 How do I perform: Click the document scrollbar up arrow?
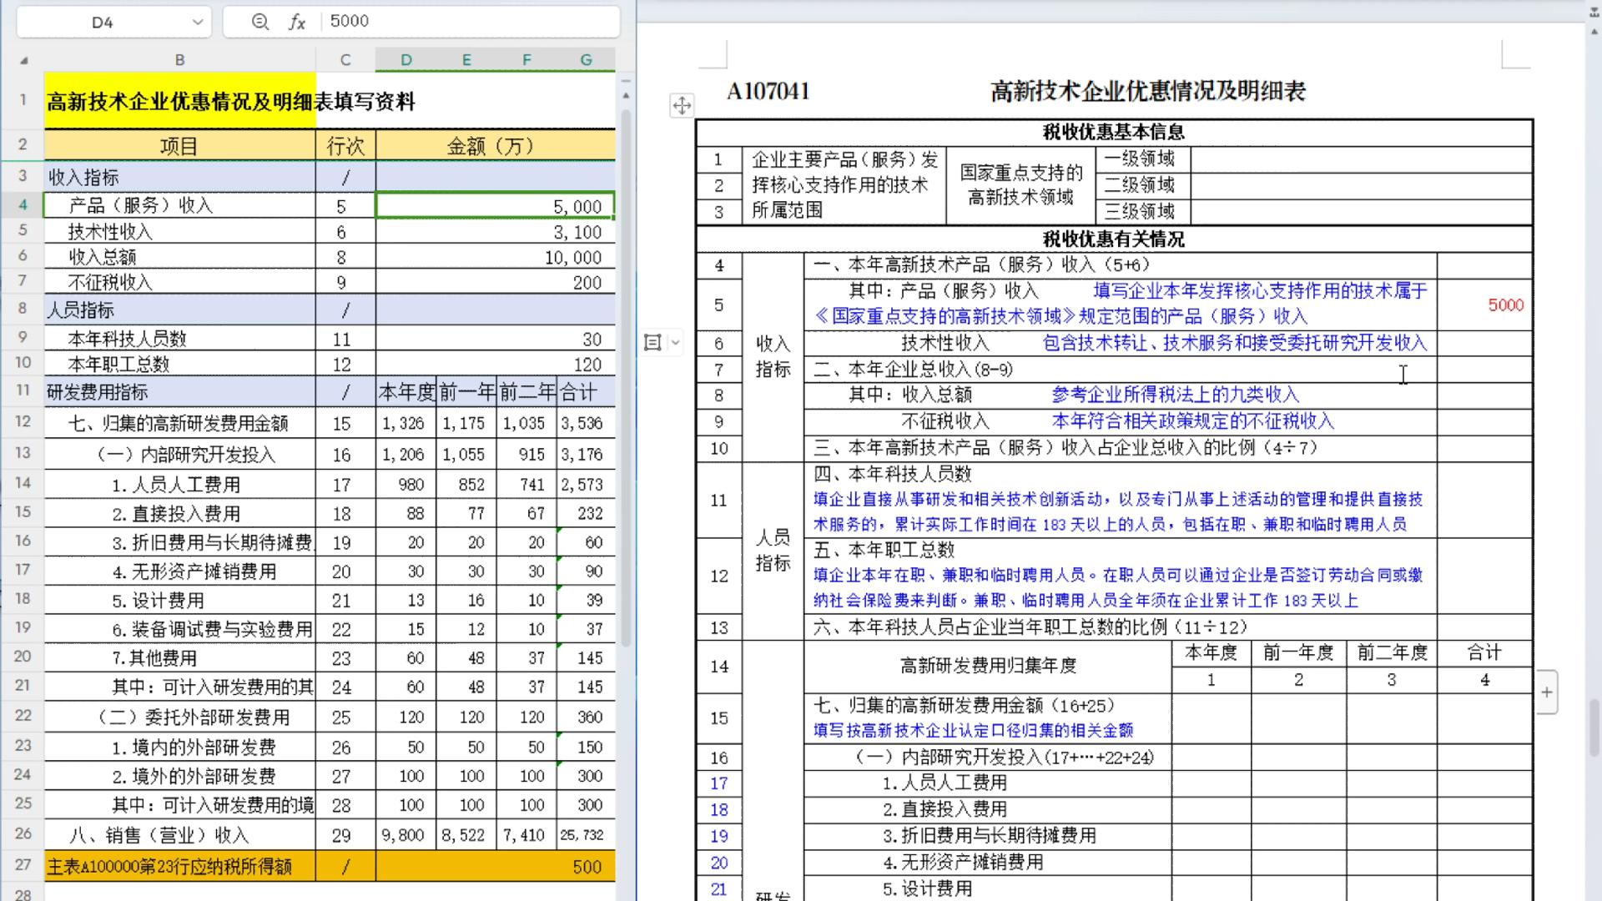pos(1594,32)
